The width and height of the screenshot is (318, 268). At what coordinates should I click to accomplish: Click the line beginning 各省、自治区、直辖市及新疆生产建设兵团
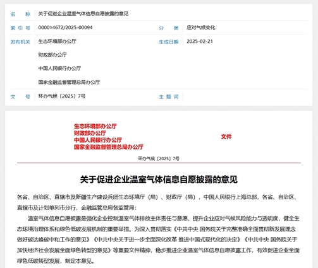click(157, 197)
